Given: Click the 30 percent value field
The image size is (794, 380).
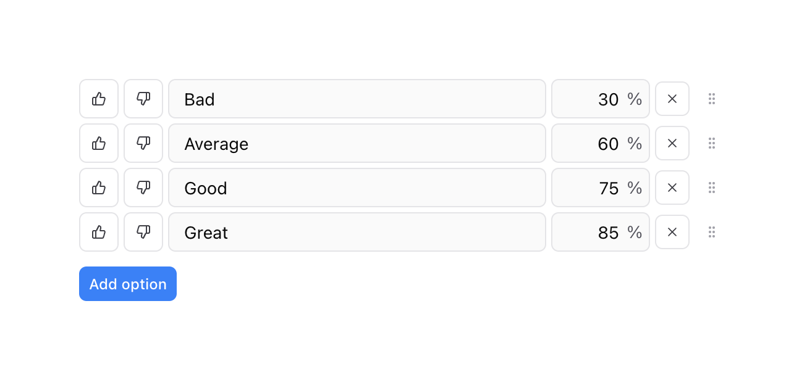Looking at the screenshot, I should pos(593,99).
